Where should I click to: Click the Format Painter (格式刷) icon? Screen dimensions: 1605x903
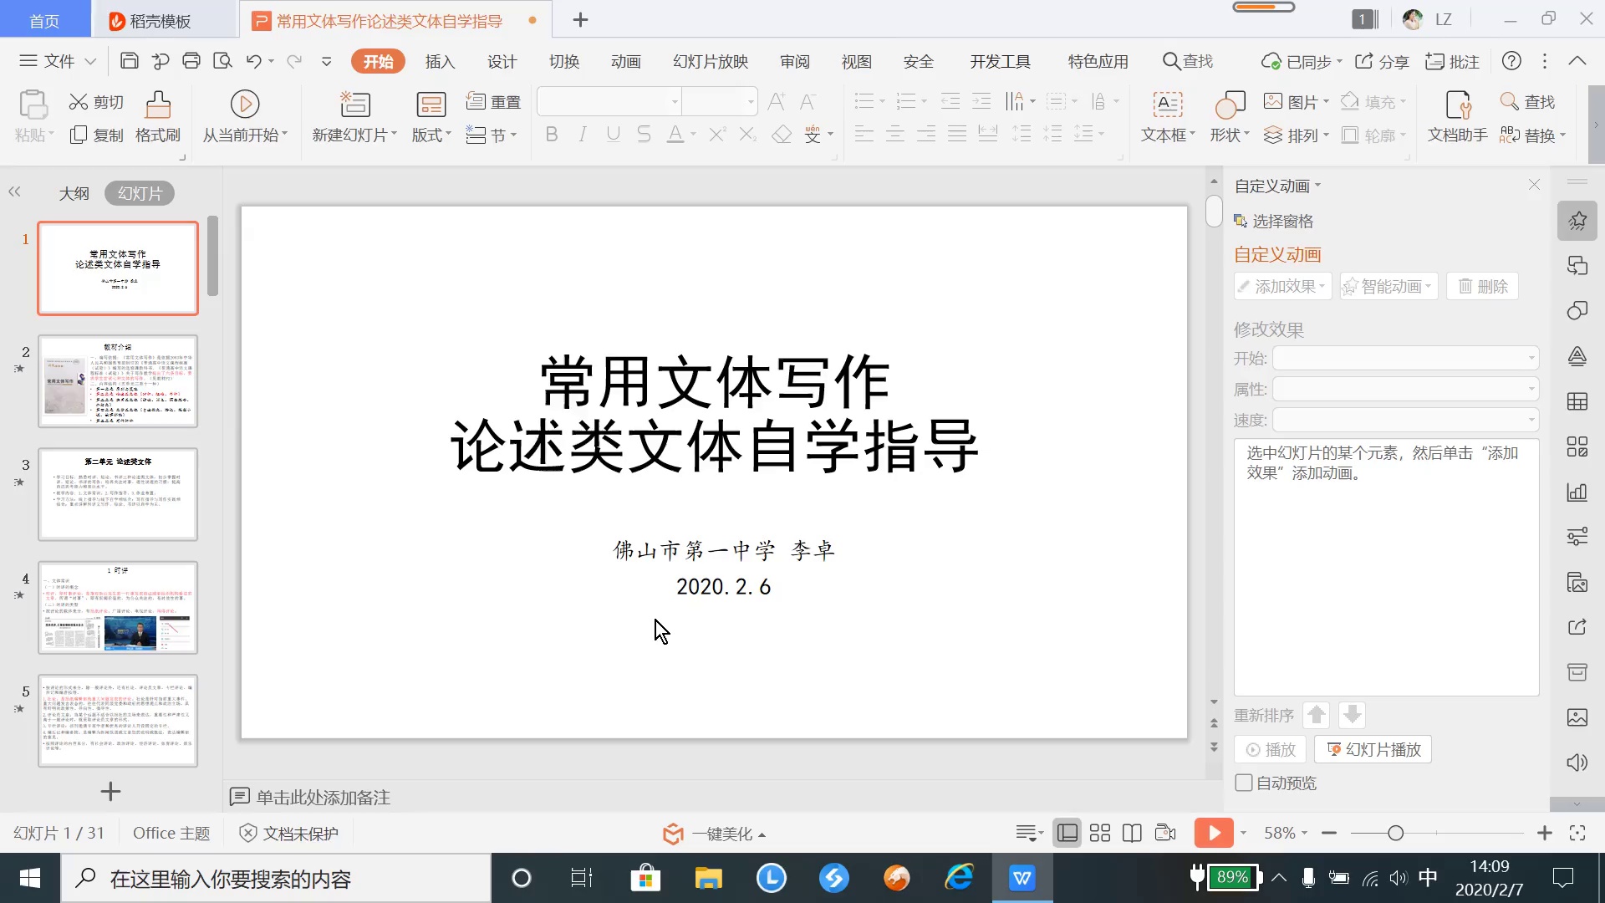[158, 116]
